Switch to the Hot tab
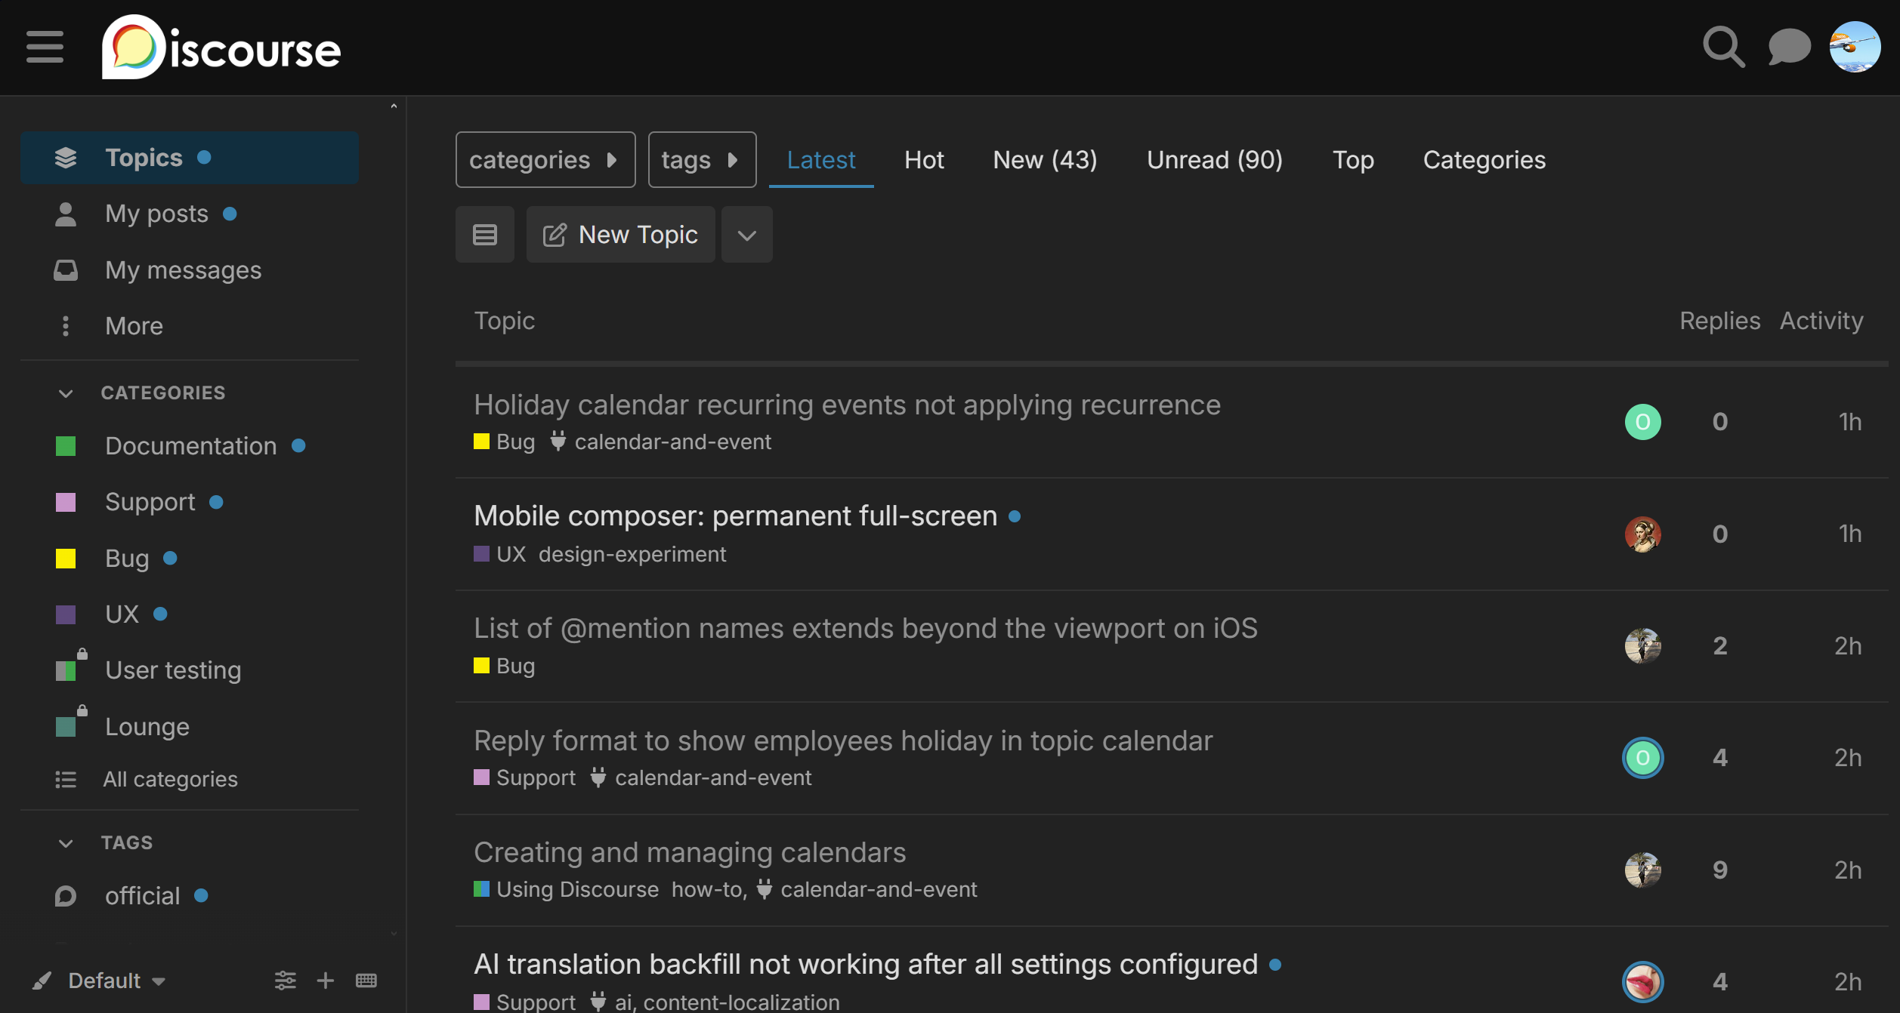 923,160
